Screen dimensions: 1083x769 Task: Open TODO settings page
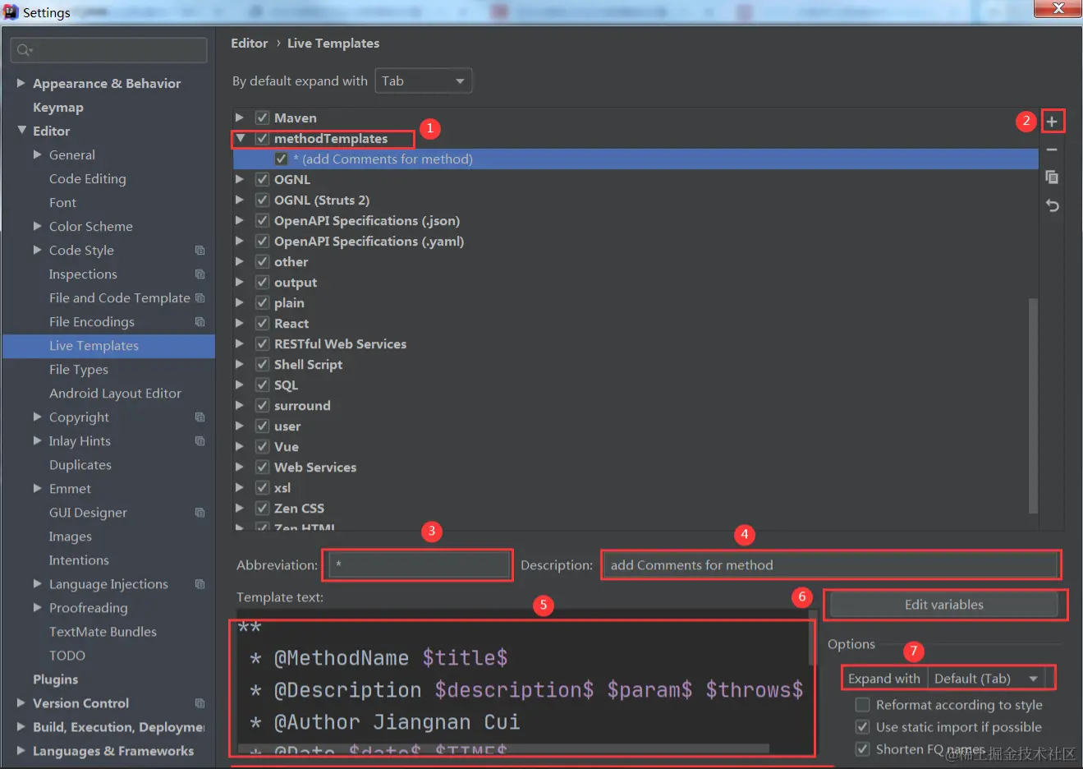click(67, 656)
